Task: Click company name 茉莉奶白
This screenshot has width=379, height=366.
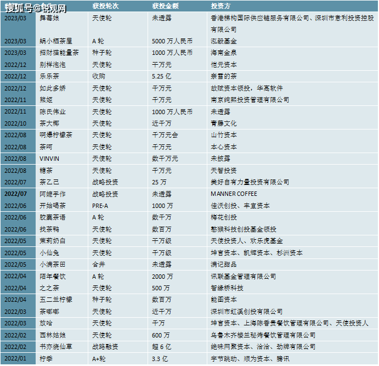Action: (53, 241)
